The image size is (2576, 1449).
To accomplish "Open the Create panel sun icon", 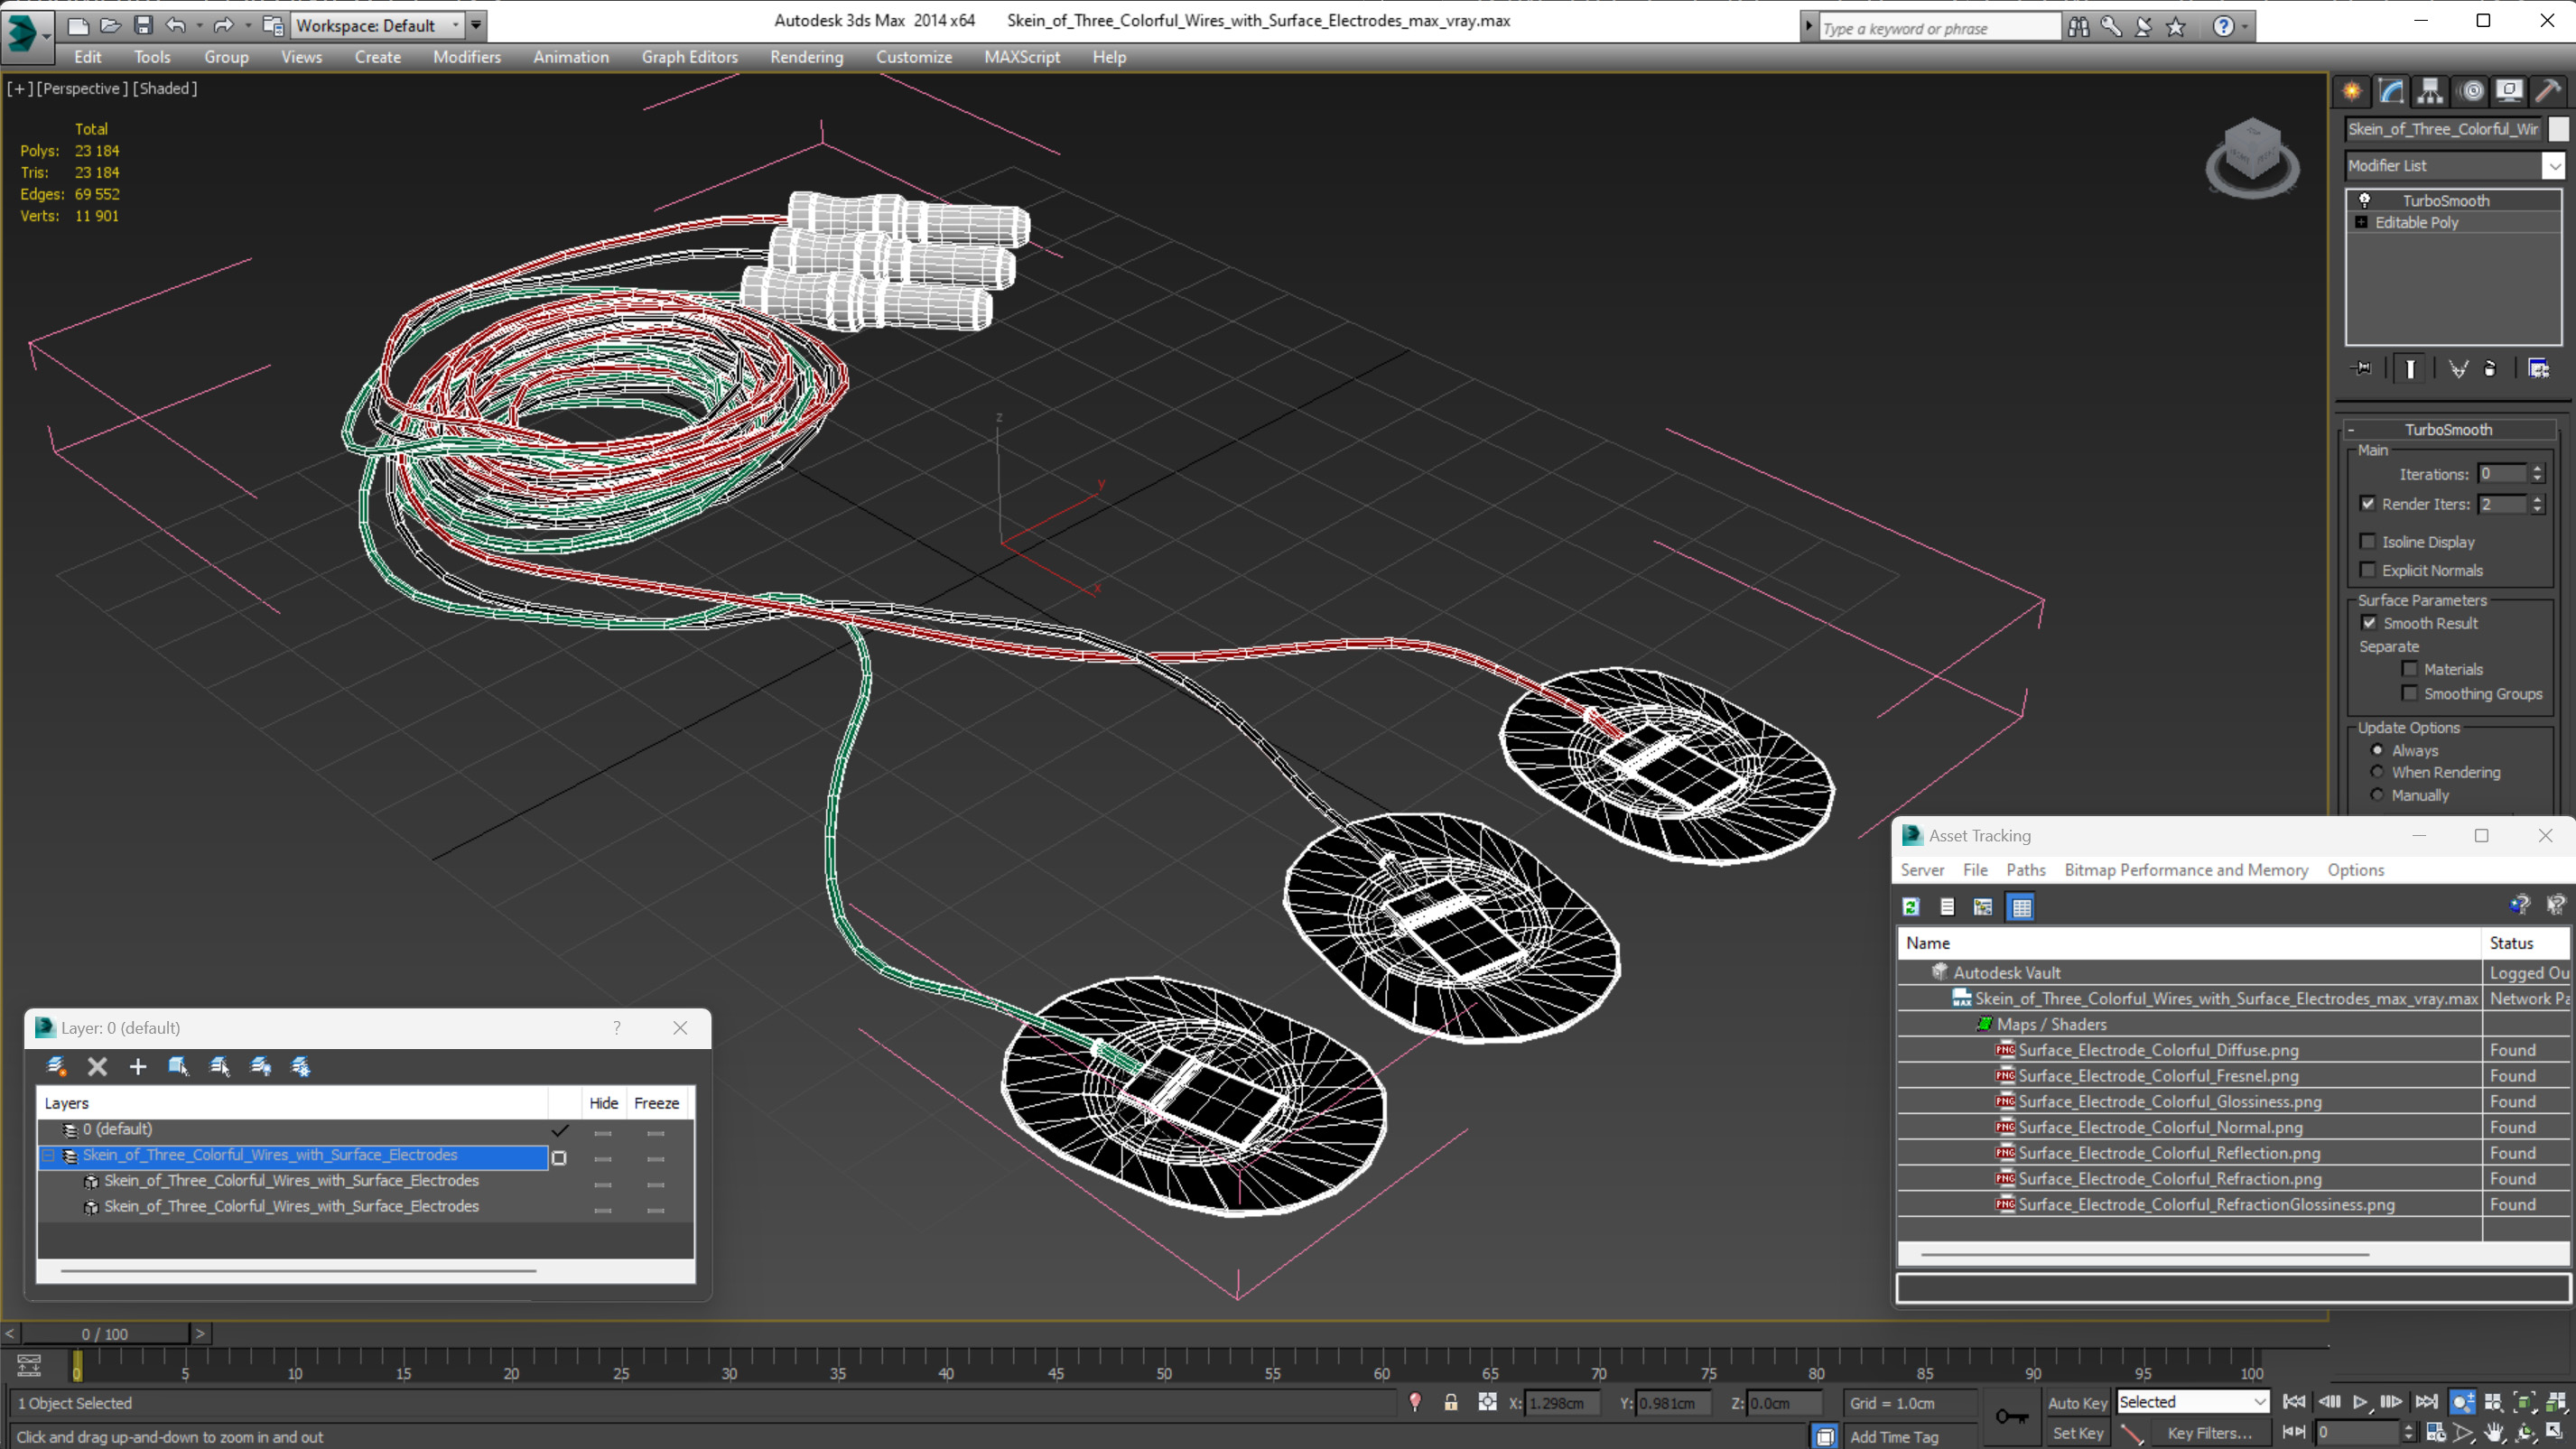I will coord(2352,91).
